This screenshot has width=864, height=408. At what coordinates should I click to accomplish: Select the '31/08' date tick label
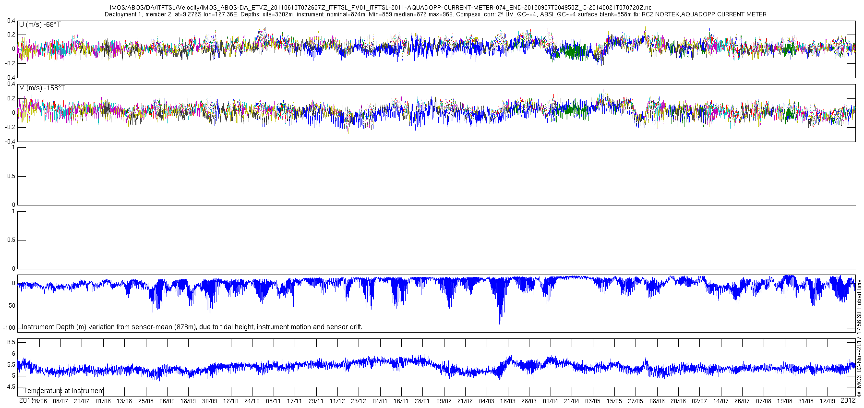(x=806, y=401)
